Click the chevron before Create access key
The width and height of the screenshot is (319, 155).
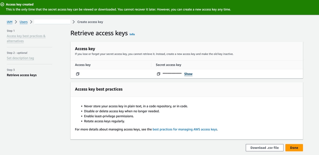point(74,22)
